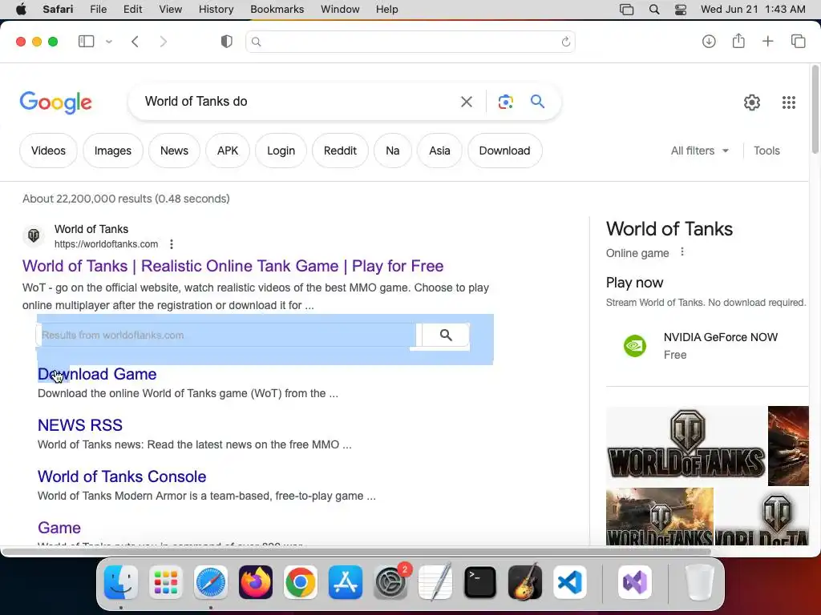The width and height of the screenshot is (821, 615).
Task: Open Spotlight search in menu bar
Action: click(654, 10)
